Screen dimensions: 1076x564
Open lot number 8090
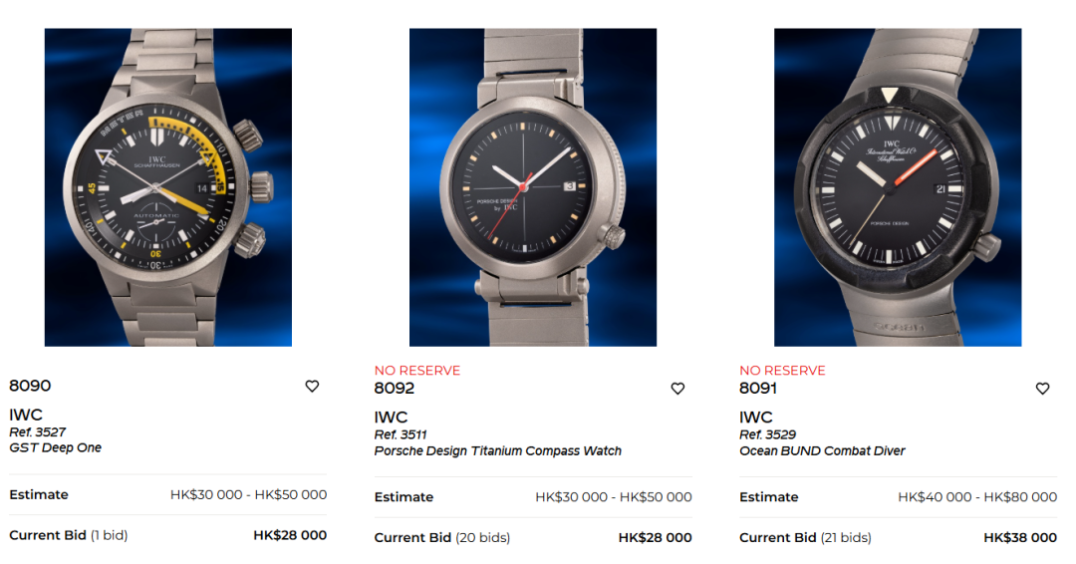point(30,386)
